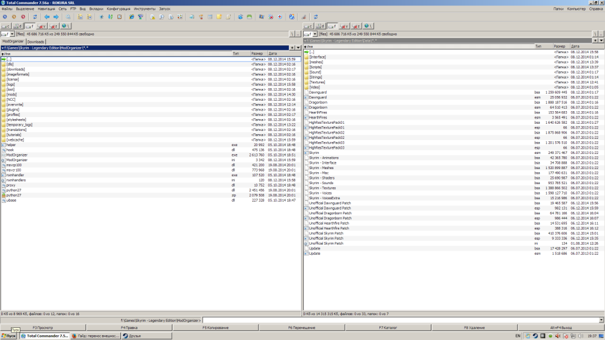The image size is (605, 340).
Task: Open the command line history dropdown
Action: 601,320
